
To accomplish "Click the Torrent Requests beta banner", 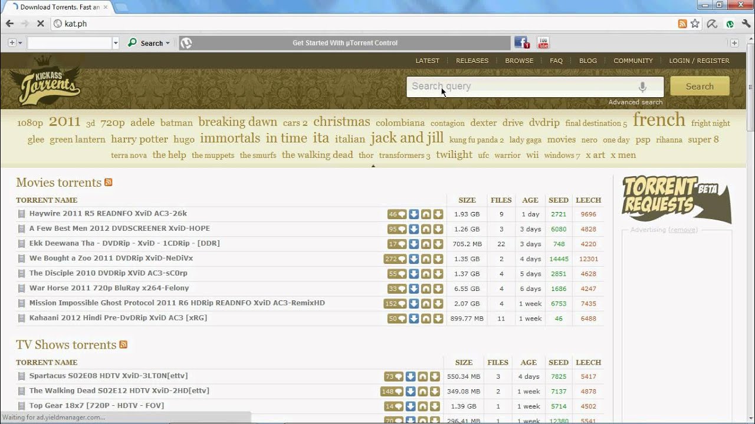I will click(677, 199).
